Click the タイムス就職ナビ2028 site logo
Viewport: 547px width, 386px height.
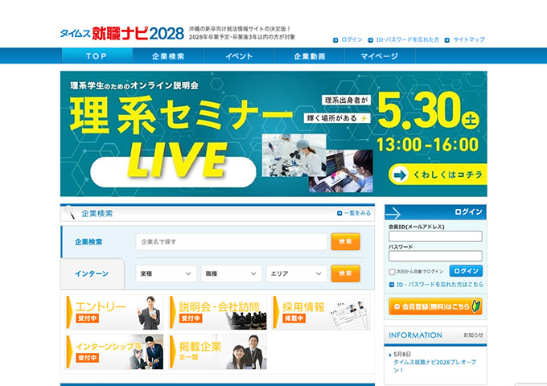(122, 34)
